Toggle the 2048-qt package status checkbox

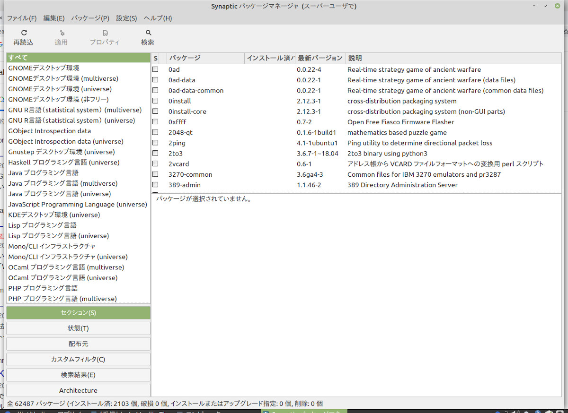(155, 133)
